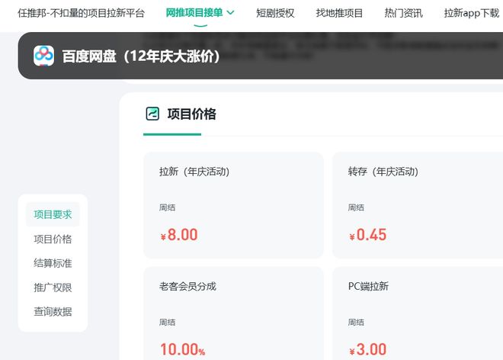Click the 项目价格 section heading
503x360 pixels.
tap(191, 114)
